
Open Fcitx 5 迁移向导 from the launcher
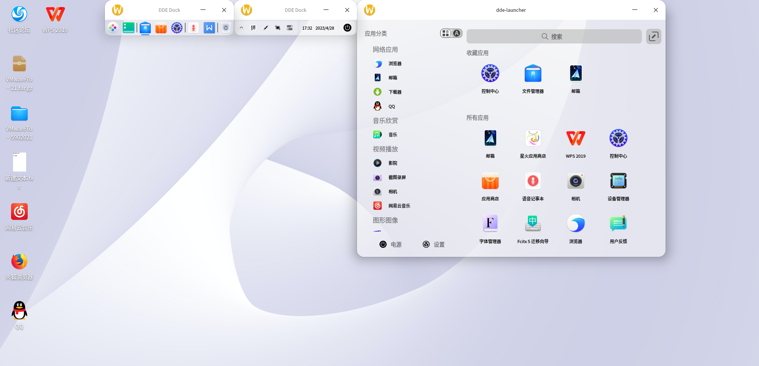(x=533, y=229)
